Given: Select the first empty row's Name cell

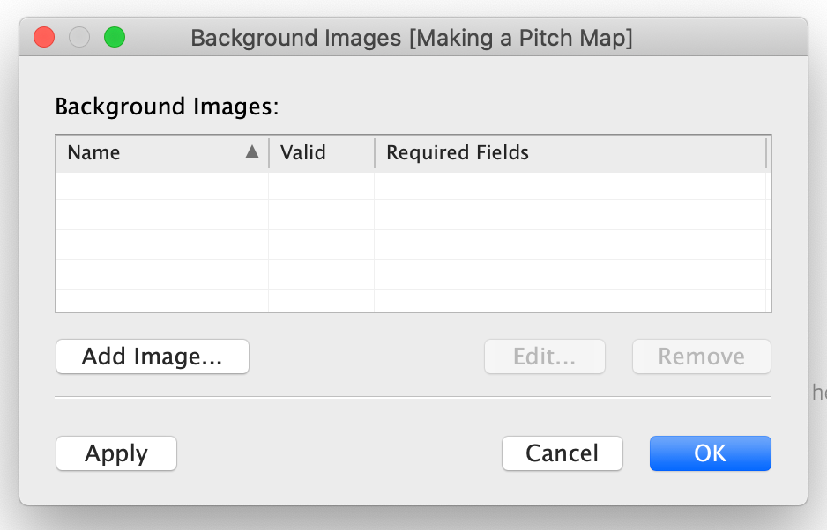Looking at the screenshot, I should pos(162,186).
